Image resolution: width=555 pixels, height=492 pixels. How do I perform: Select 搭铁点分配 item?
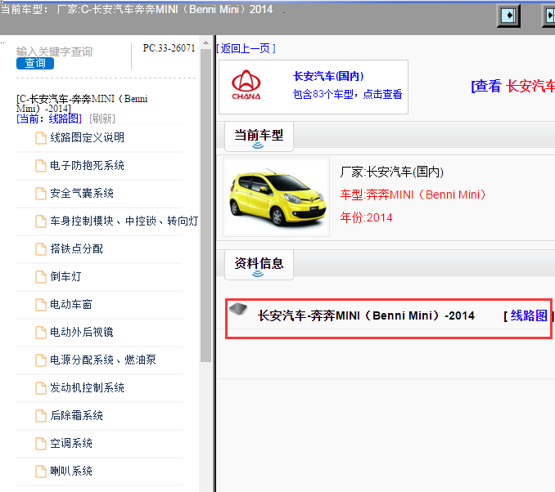[x=76, y=248]
